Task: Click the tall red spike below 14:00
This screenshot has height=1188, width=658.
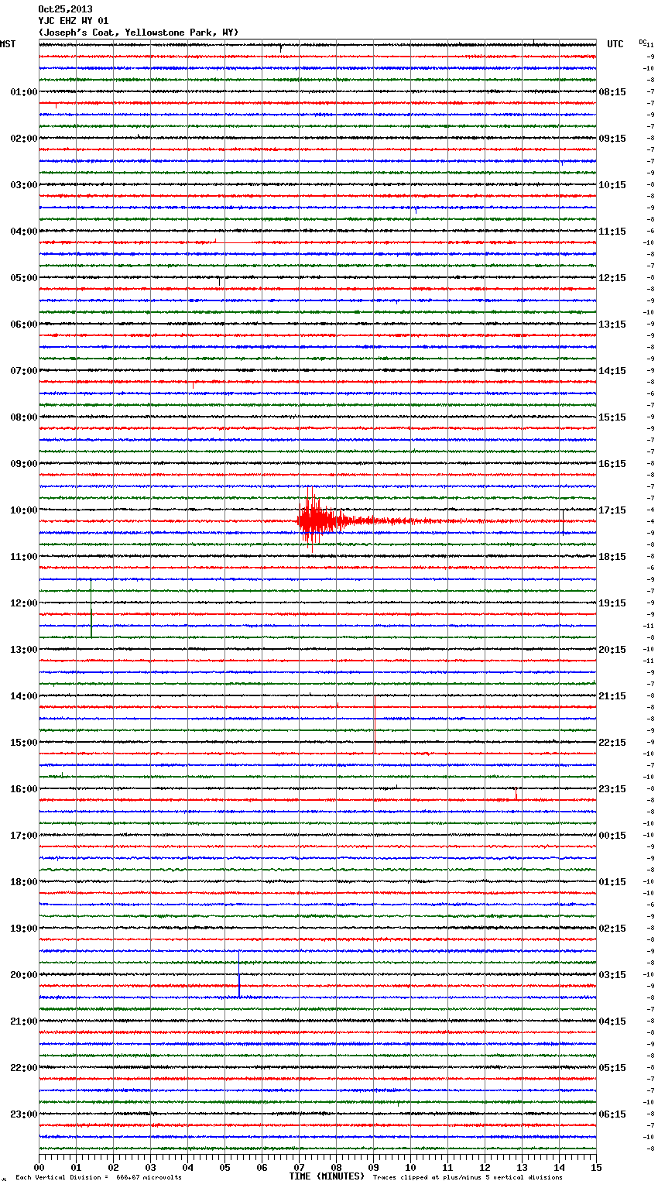Action: pos(375,724)
